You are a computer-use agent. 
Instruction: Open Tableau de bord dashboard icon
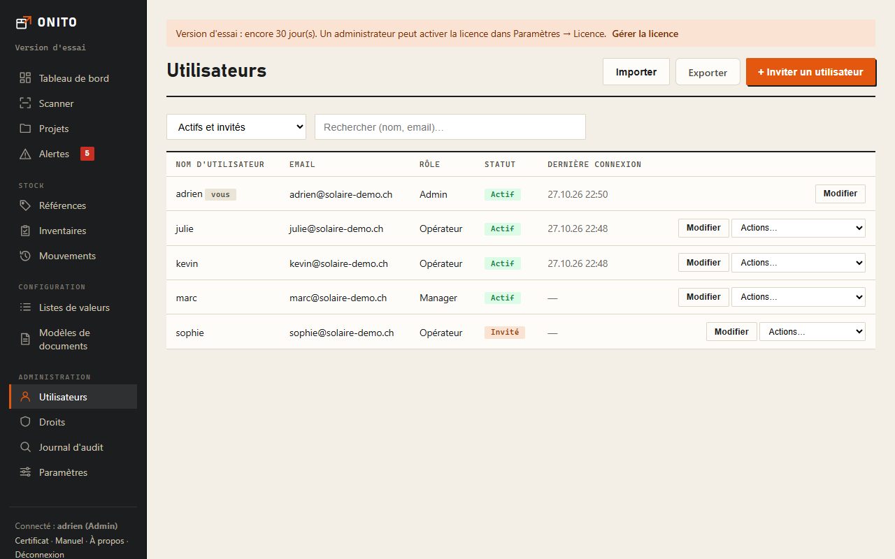(x=25, y=78)
